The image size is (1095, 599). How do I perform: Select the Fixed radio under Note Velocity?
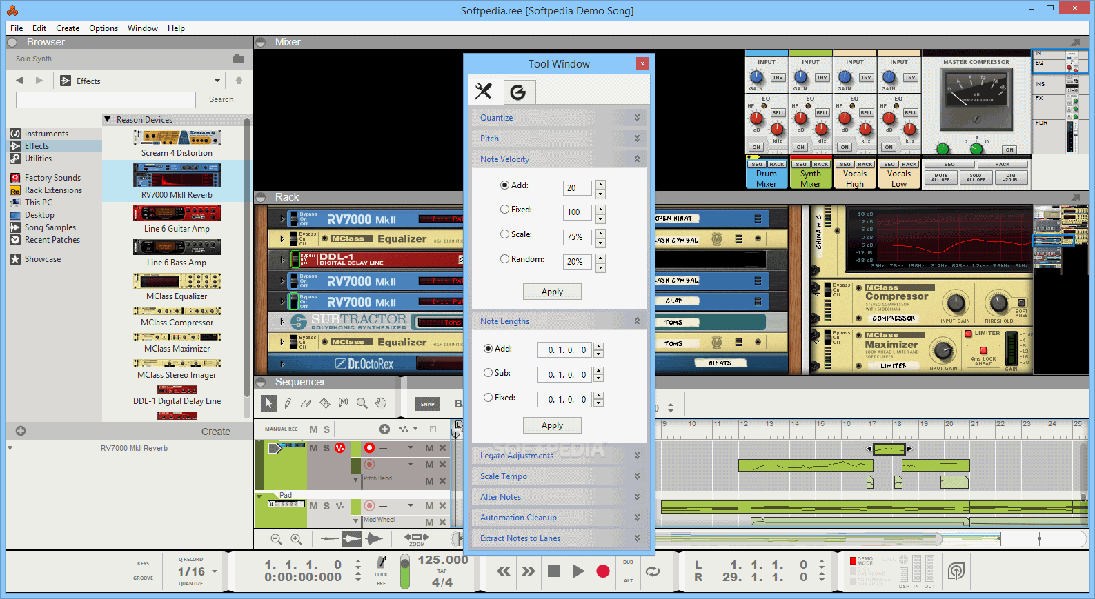(x=504, y=210)
